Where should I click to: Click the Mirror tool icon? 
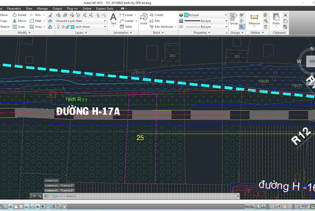coord(15,21)
